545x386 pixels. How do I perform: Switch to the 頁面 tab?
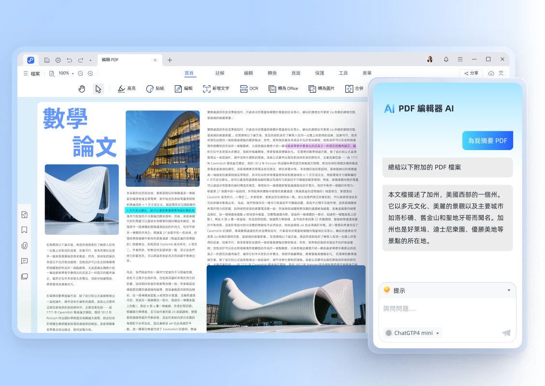point(296,73)
